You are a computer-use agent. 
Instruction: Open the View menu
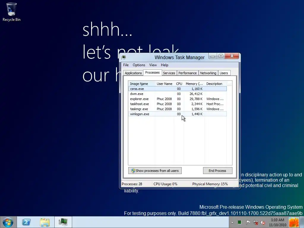153,65
